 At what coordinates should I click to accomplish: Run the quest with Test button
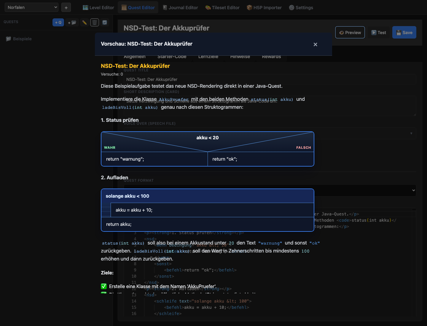point(379,33)
